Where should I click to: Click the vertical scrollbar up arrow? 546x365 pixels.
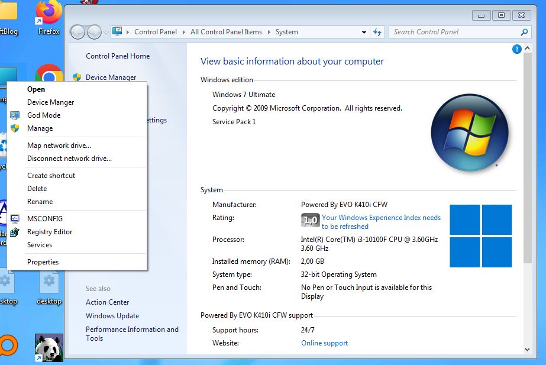(527, 48)
